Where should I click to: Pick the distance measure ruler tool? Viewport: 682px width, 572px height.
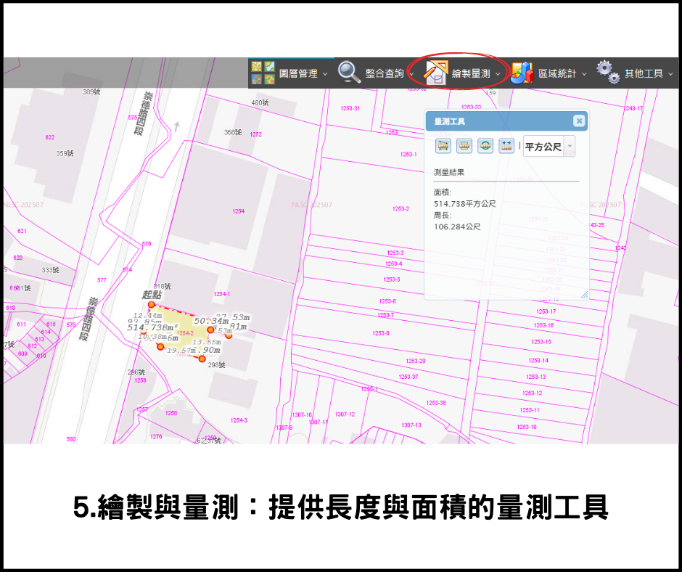pos(506,146)
